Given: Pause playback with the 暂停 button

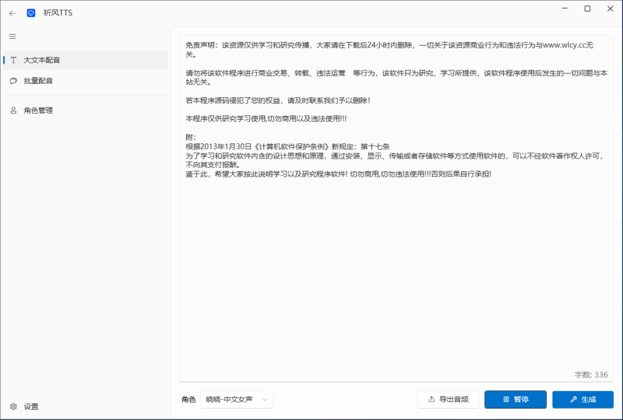Looking at the screenshot, I should tap(515, 399).
